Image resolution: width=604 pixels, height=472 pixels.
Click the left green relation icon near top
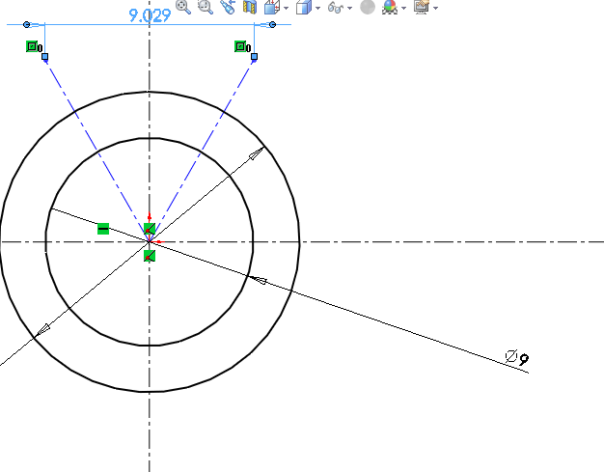coord(32,46)
